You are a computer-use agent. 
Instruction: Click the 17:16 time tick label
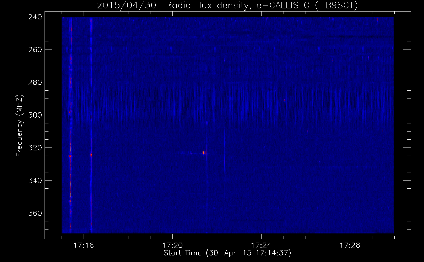click(x=84, y=245)
